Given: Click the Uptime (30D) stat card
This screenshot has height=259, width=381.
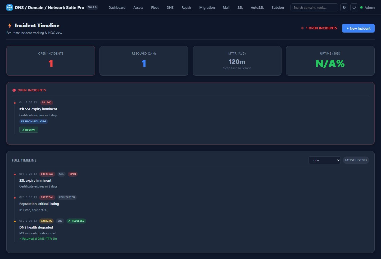Looking at the screenshot, I should pyautogui.click(x=330, y=61).
